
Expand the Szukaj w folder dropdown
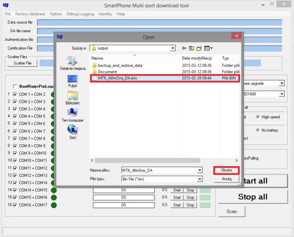click(x=172, y=48)
